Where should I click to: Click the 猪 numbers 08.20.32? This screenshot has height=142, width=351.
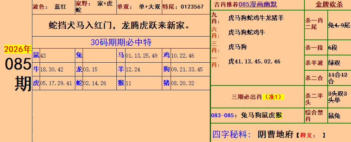click(183, 83)
